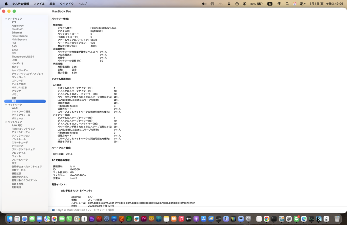Collapse the ソフトウェア disclosure triangle
The width and height of the screenshot is (347, 225).
coord(6,122)
